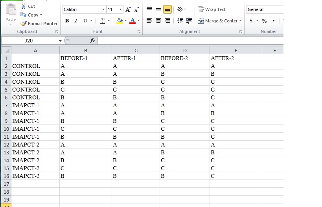Screen dimensions: 322x207
Task: Select column C header
Action: 136,50
